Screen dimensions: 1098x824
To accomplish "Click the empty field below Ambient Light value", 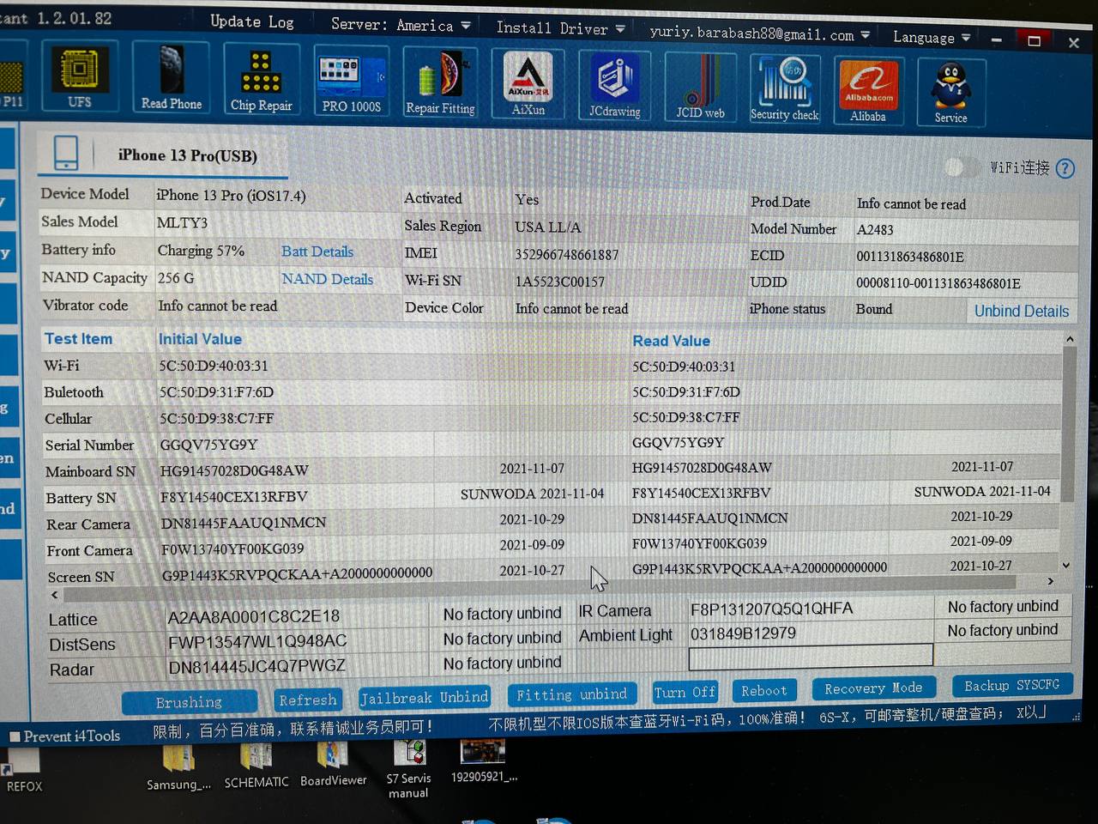I will coord(811,656).
